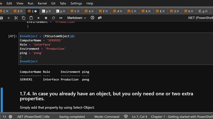Image resolution: width=213 pixels, height=119 pixels.
Task: Click the notebook trust shield icon
Action: (x=126, y=116)
